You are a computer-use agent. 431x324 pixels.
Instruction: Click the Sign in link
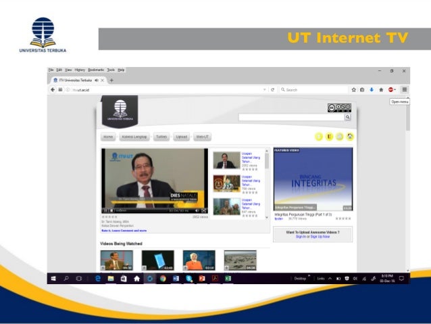(301, 237)
